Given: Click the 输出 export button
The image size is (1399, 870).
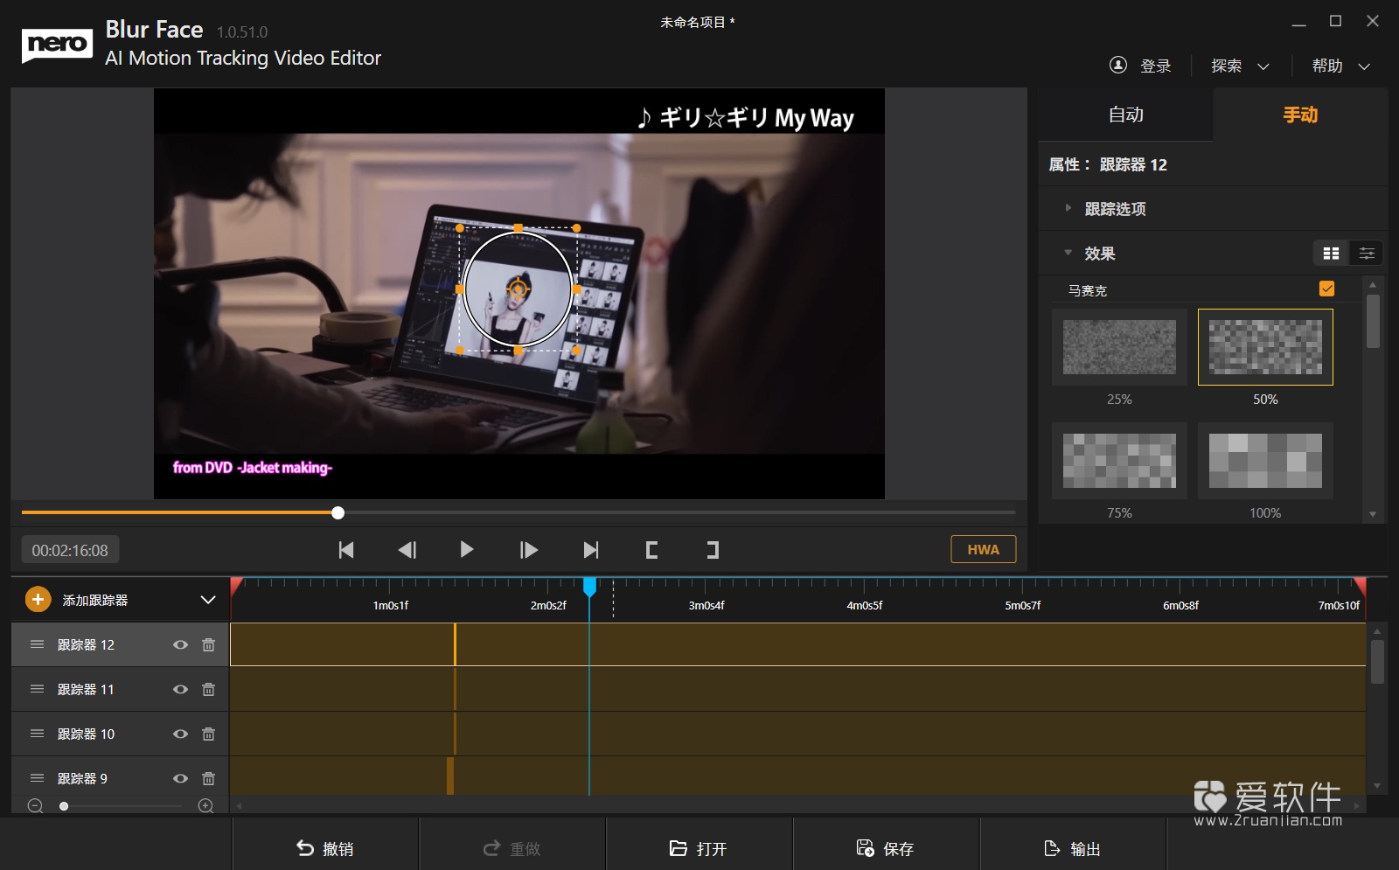Looking at the screenshot, I should pyautogui.click(x=1073, y=848).
